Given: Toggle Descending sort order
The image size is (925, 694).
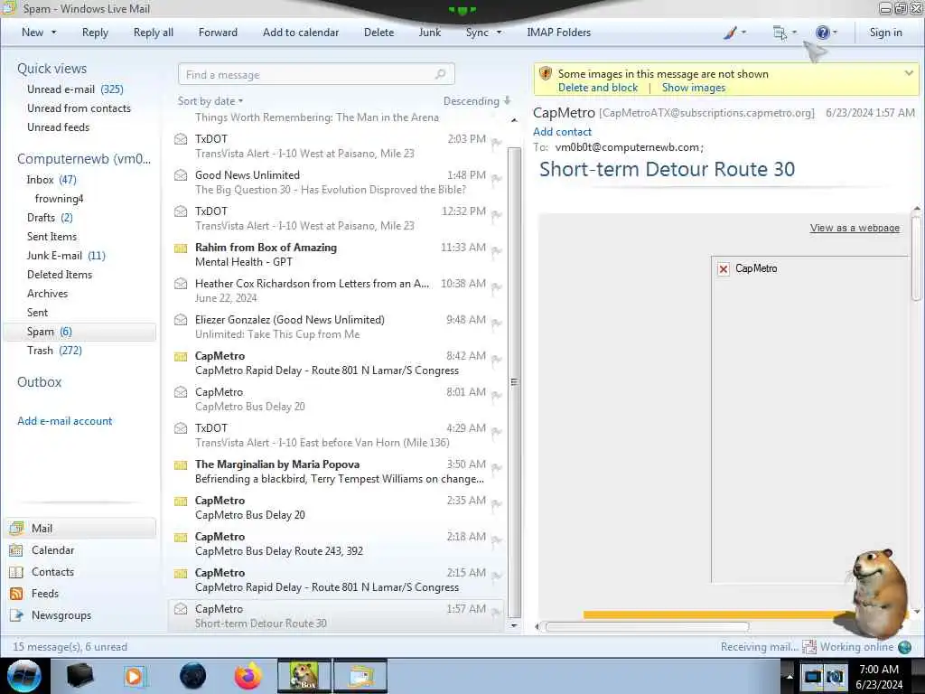Looking at the screenshot, I should point(477,101).
